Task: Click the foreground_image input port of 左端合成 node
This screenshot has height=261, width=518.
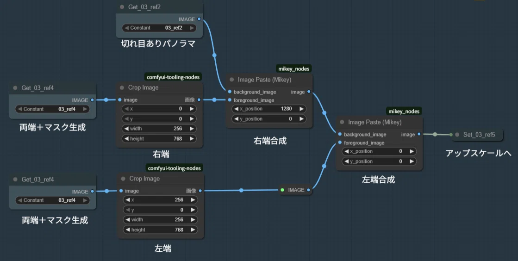Action: 340,143
